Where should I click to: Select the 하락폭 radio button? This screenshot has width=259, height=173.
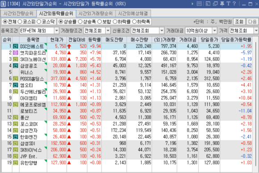(x=134, y=21)
